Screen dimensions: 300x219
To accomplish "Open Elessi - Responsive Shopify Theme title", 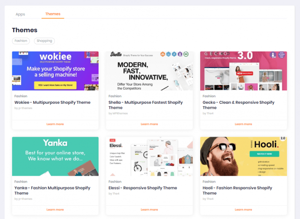I will pyautogui.click(x=143, y=188).
